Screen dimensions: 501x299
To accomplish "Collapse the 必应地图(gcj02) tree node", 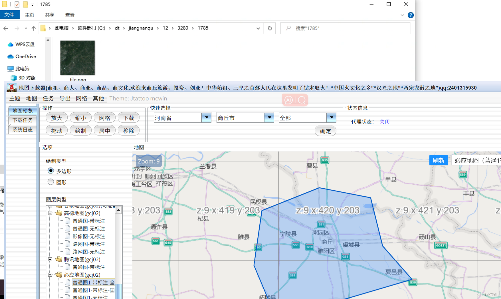I will (x=50, y=275).
